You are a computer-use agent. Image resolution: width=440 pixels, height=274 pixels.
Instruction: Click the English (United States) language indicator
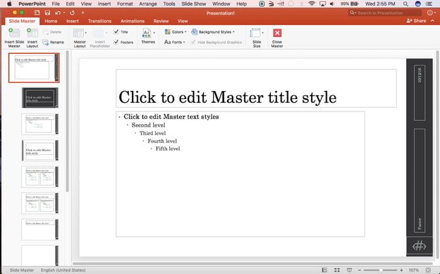pos(63,270)
